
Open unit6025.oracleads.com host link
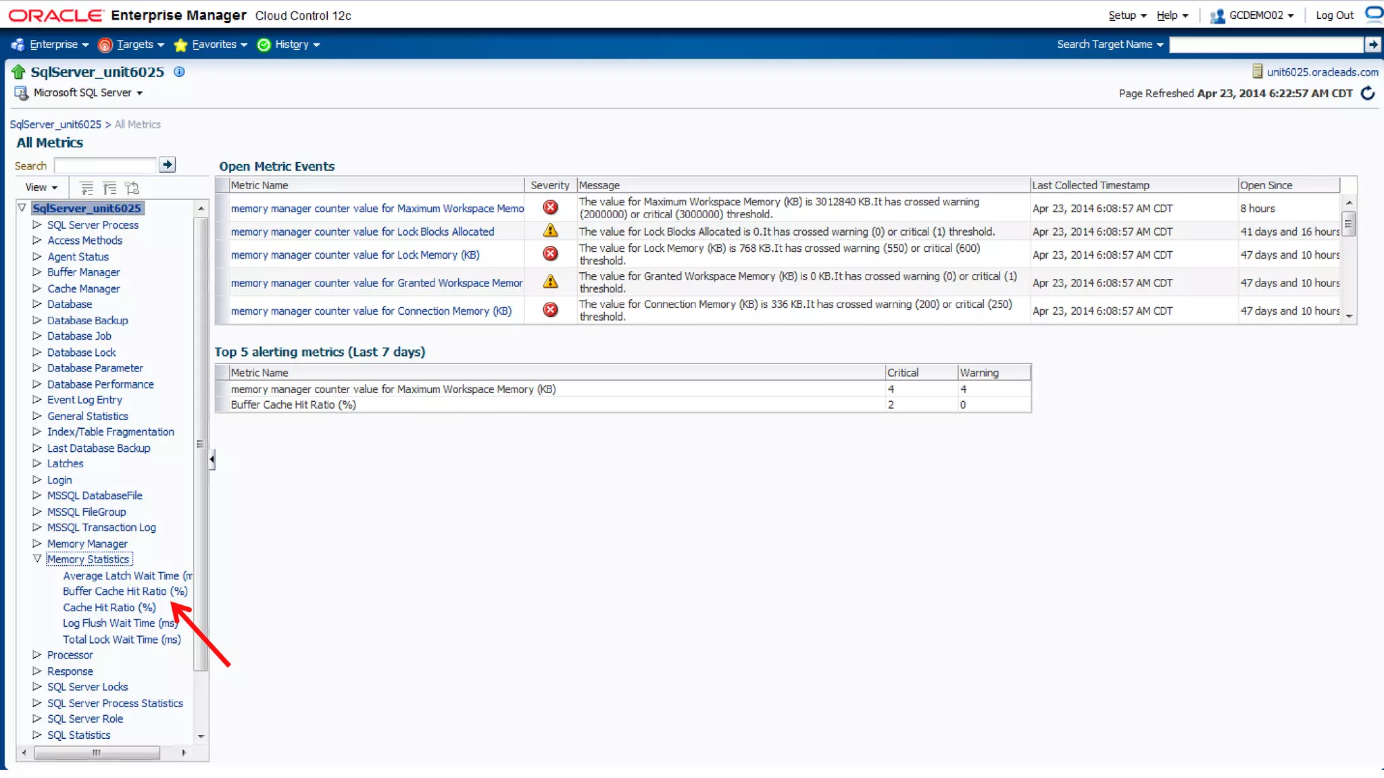coord(1323,72)
